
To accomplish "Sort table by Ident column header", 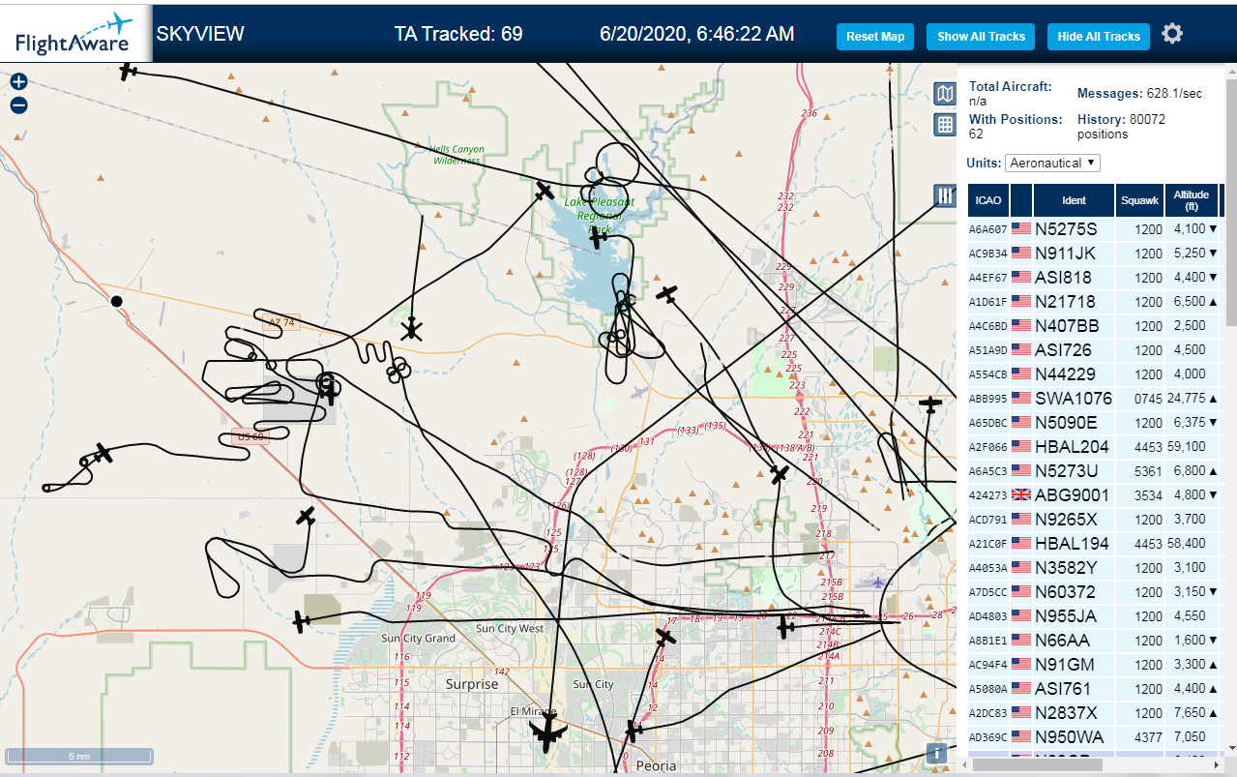I will tap(1074, 200).
